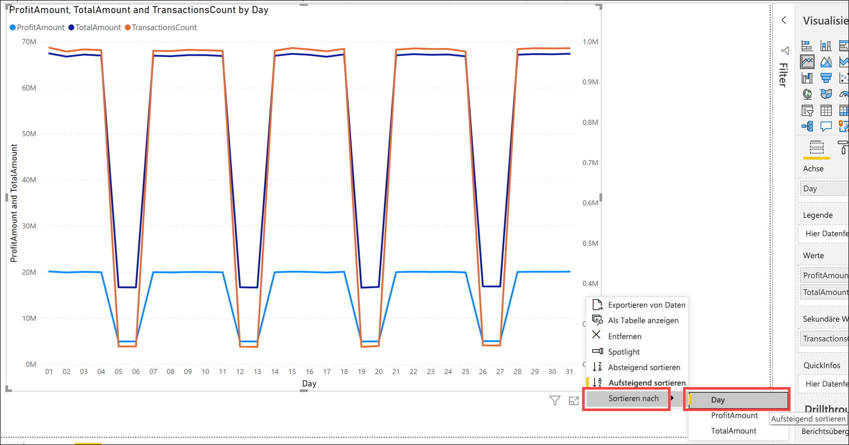Select Absteigend sortieren option
849x445 pixels.
(x=637, y=367)
